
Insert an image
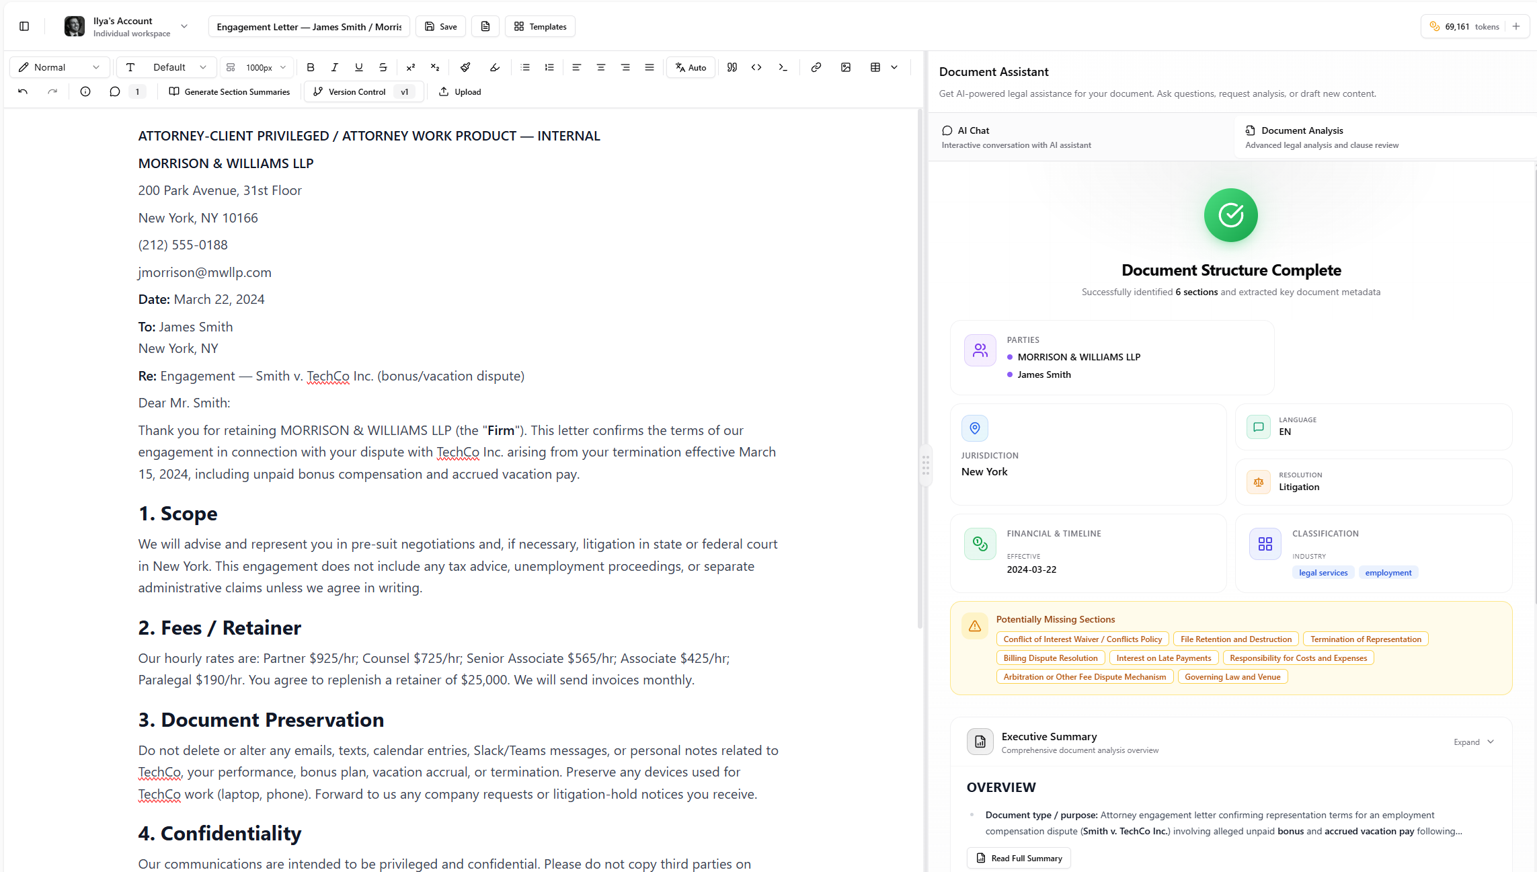click(845, 67)
